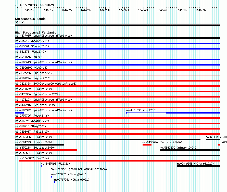Click the red nsv6455218 bar

tap(46, 150)
